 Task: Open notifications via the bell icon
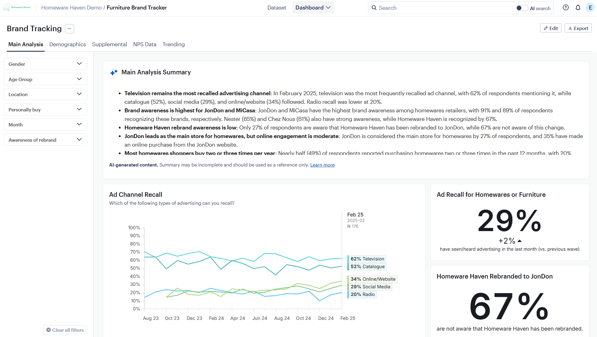click(x=578, y=7)
